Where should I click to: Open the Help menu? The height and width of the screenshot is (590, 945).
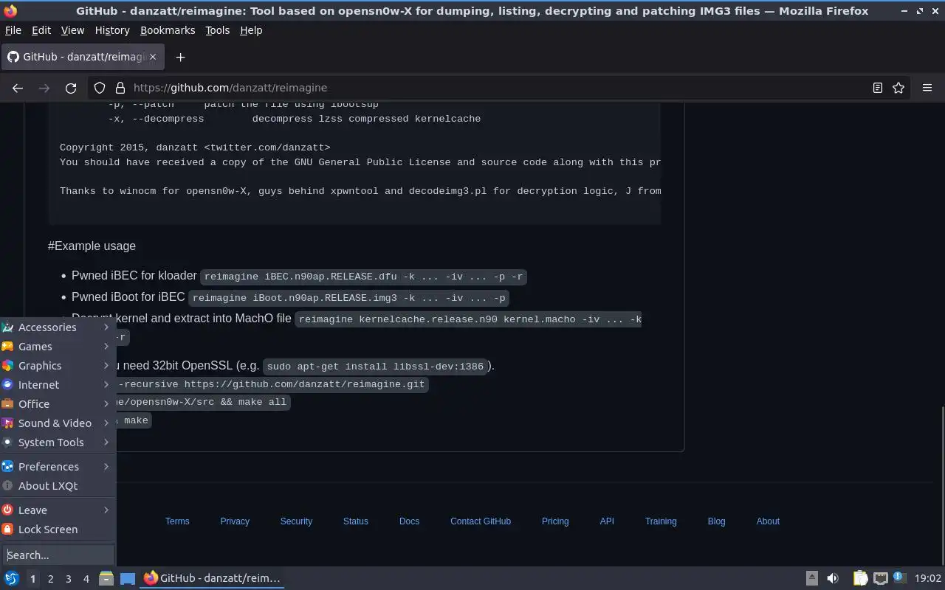(x=251, y=30)
